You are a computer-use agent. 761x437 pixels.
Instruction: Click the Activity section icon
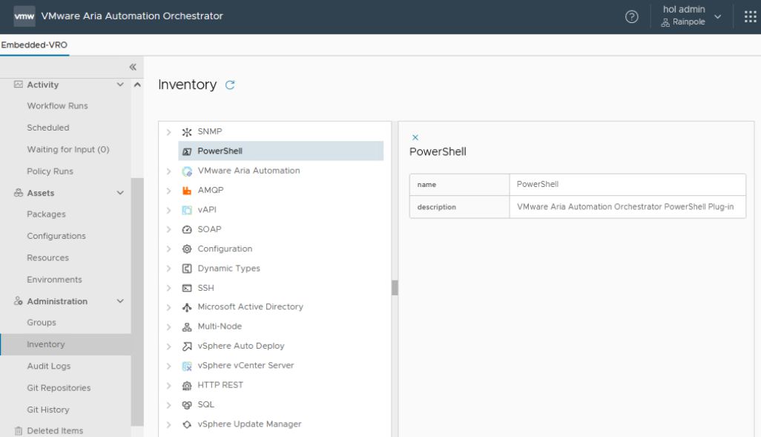click(x=19, y=85)
